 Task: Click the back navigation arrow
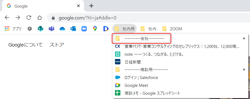7,18
